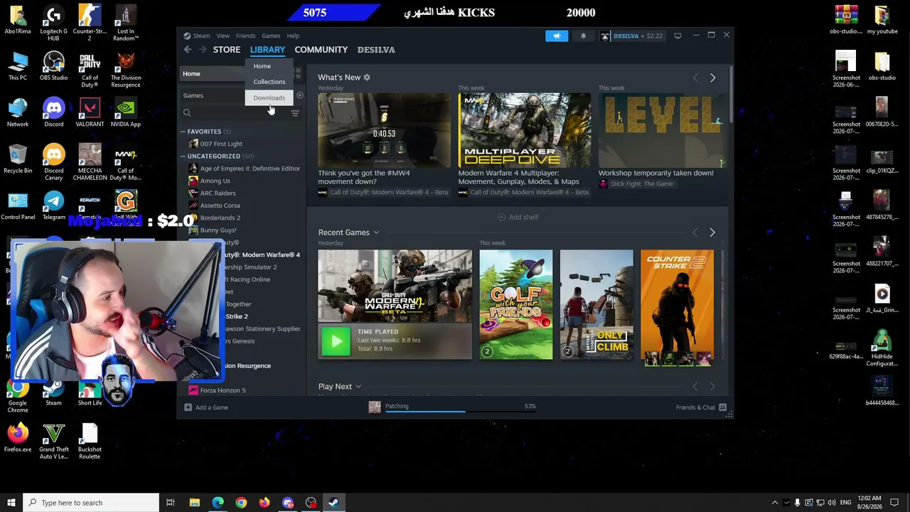
Task: Choose Collections from the Library submenu
Action: point(269,82)
